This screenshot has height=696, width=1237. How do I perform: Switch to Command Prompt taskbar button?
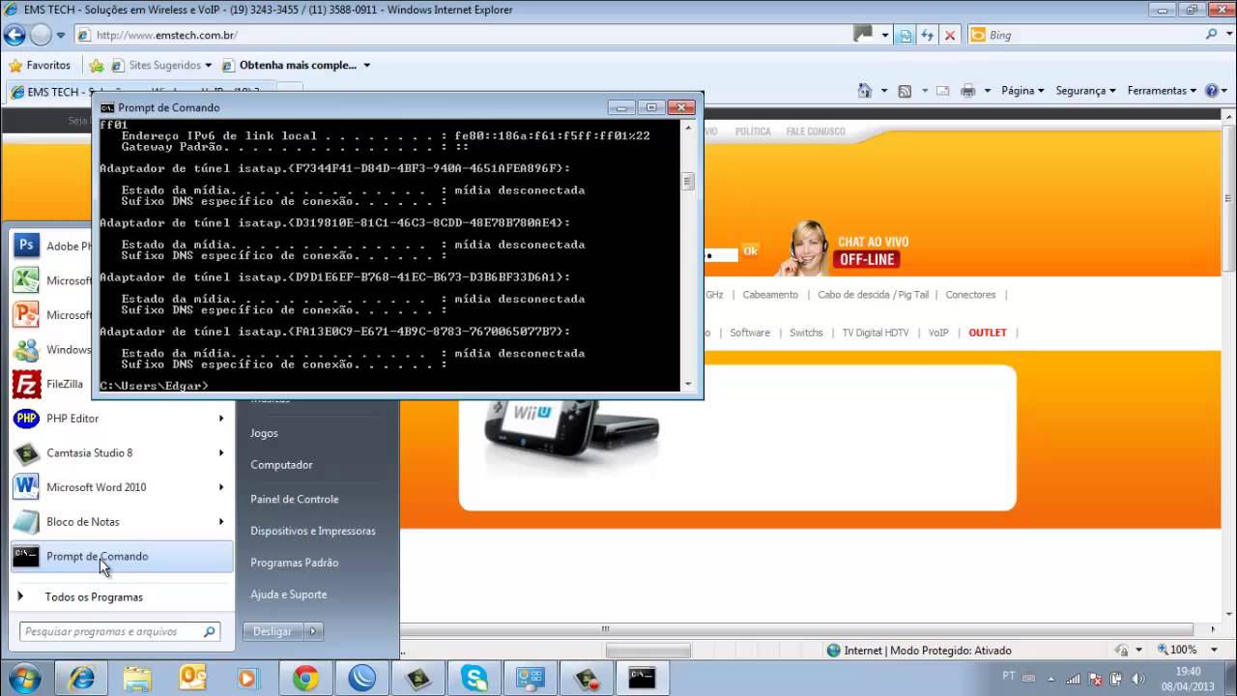[642, 679]
